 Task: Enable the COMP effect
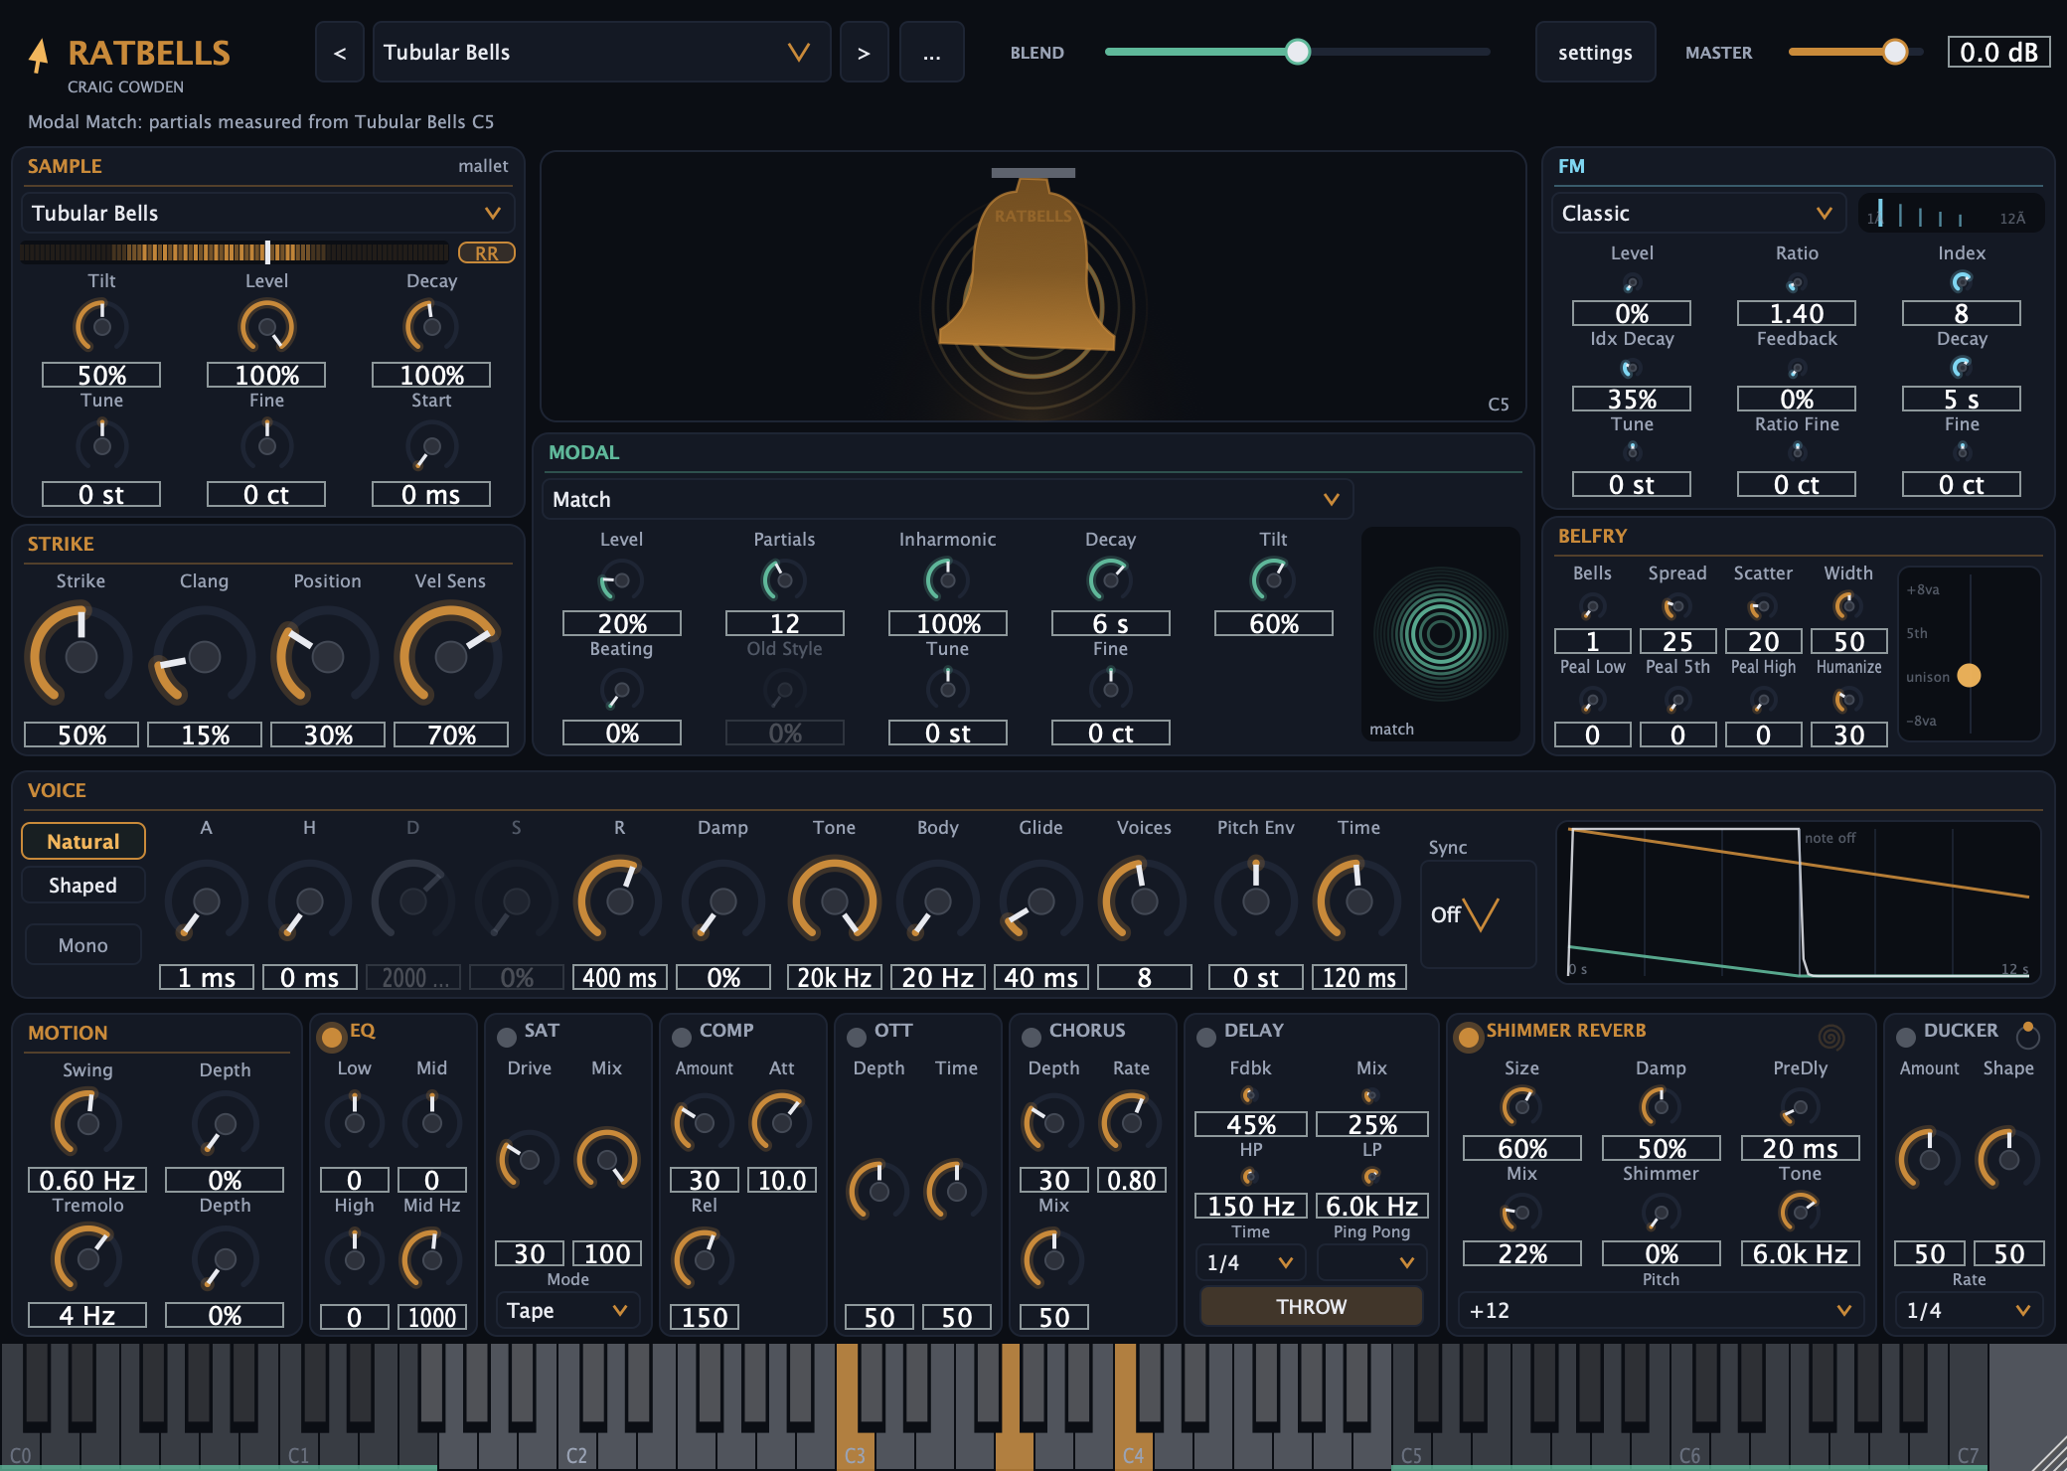[x=682, y=1038]
